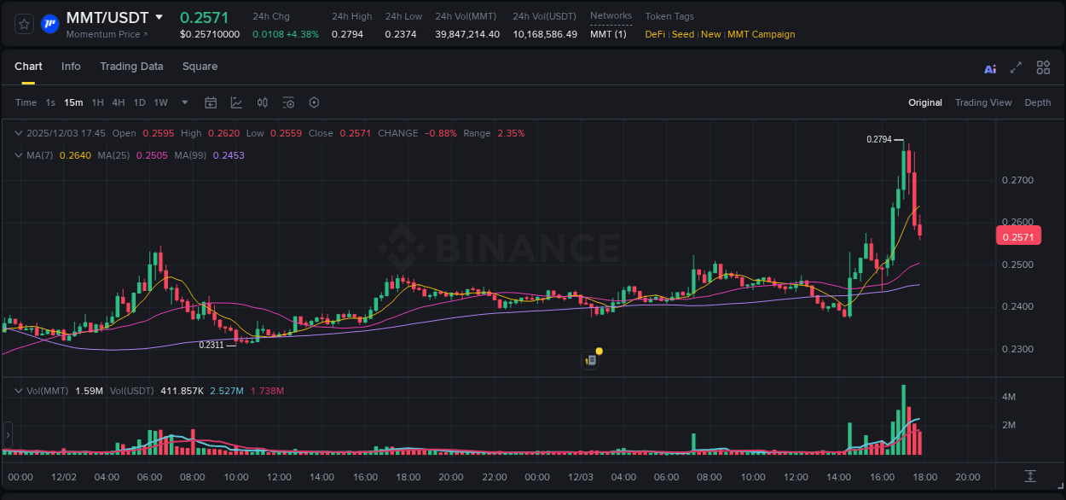Switch to the Trading Data tab
Image resolution: width=1066 pixels, height=500 pixels.
point(131,67)
